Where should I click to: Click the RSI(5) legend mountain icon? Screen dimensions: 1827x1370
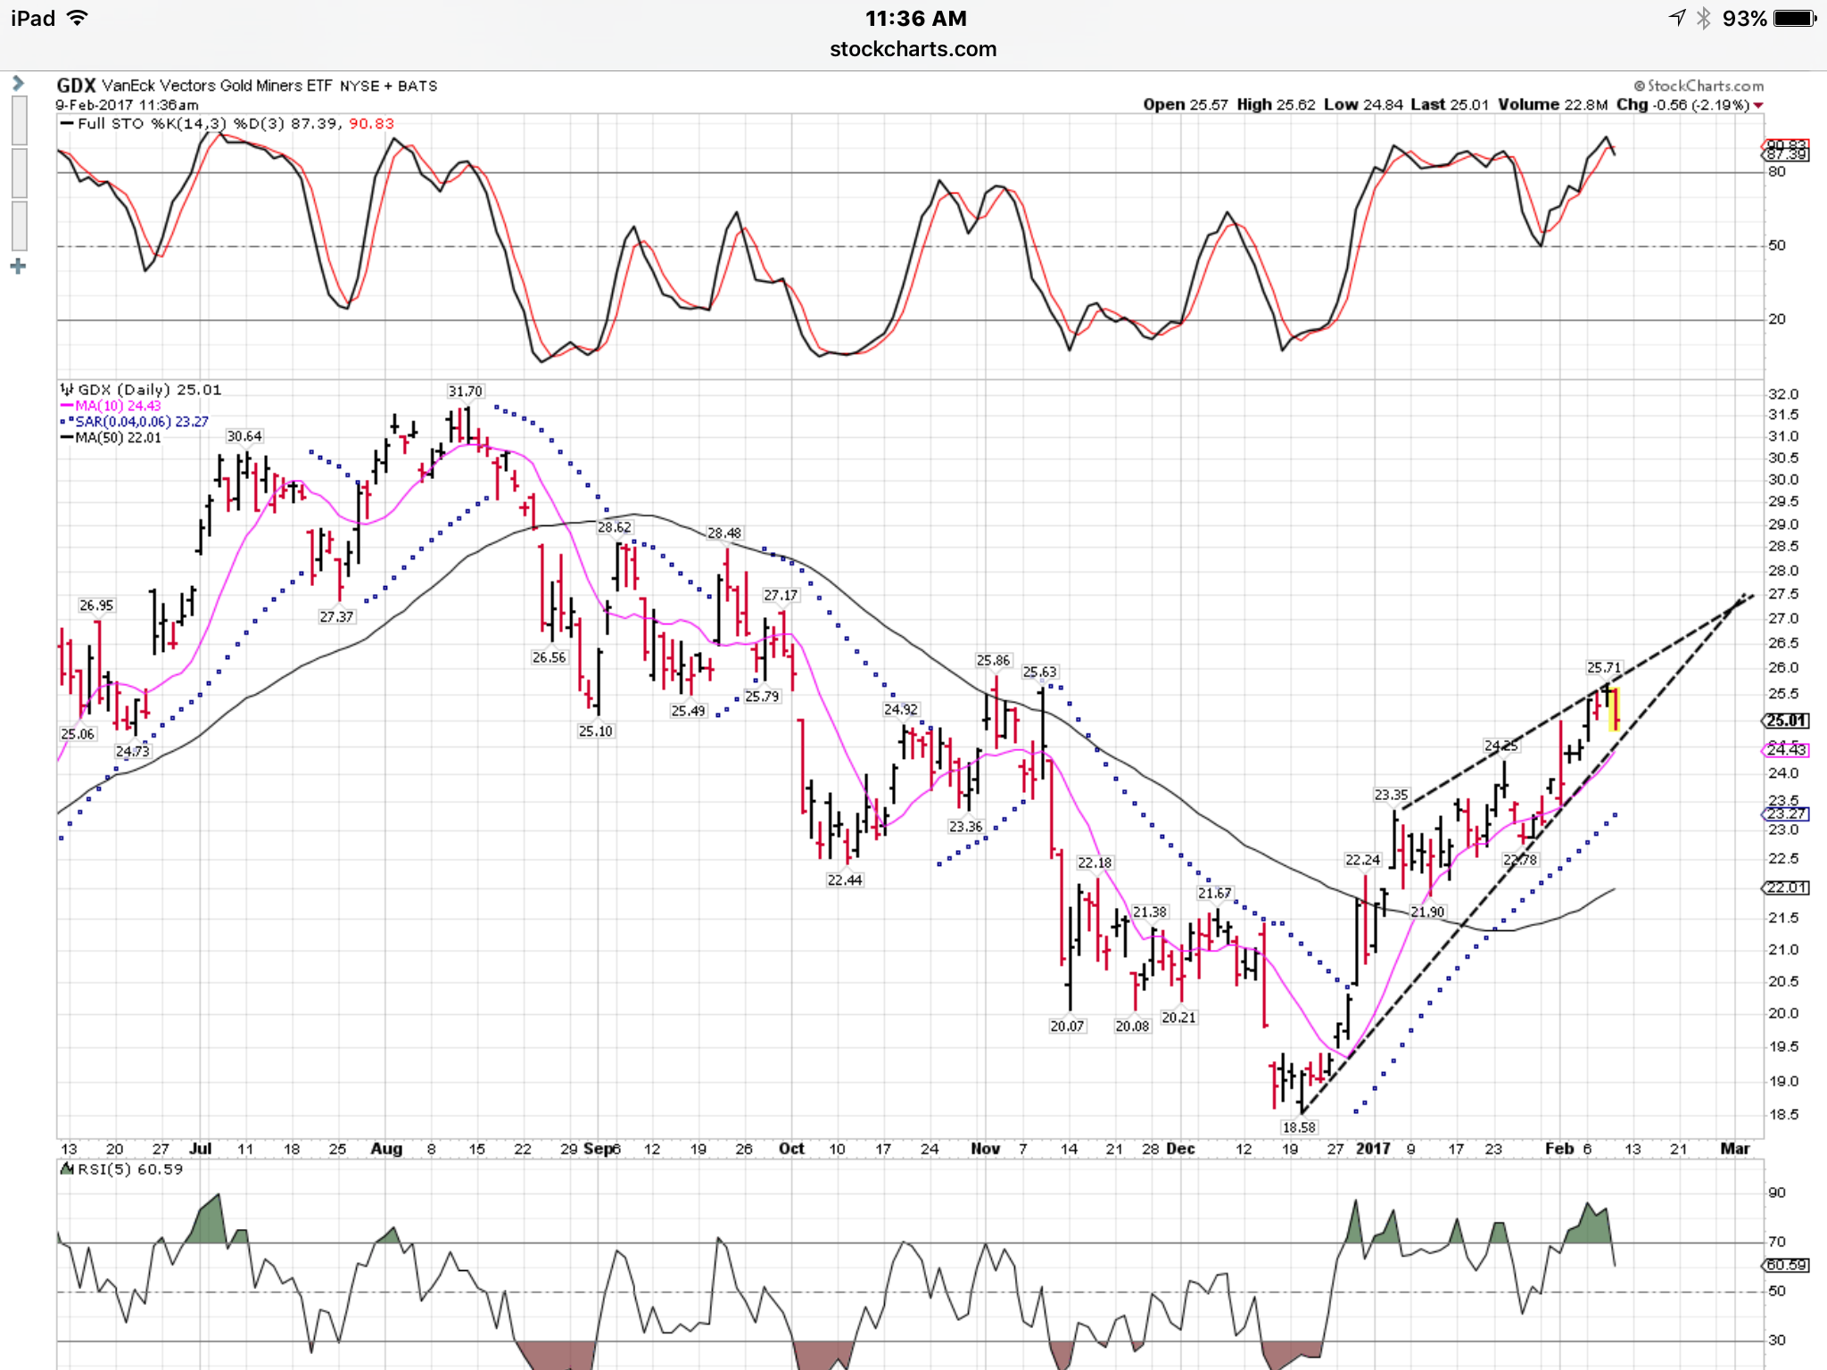[67, 1168]
